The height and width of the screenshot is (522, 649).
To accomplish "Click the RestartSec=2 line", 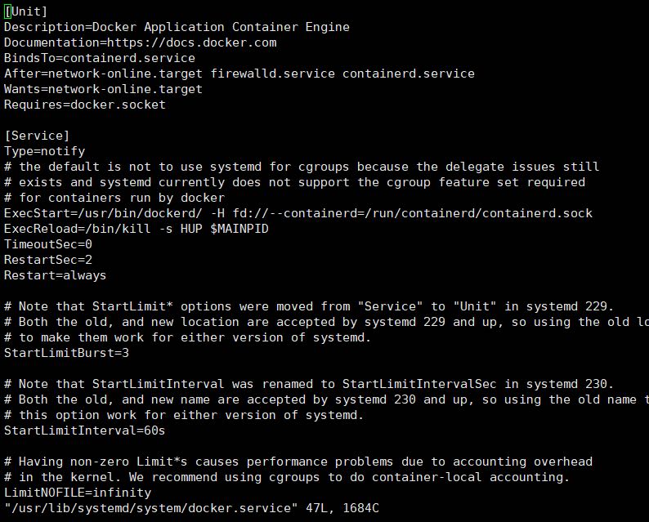I will point(48,260).
